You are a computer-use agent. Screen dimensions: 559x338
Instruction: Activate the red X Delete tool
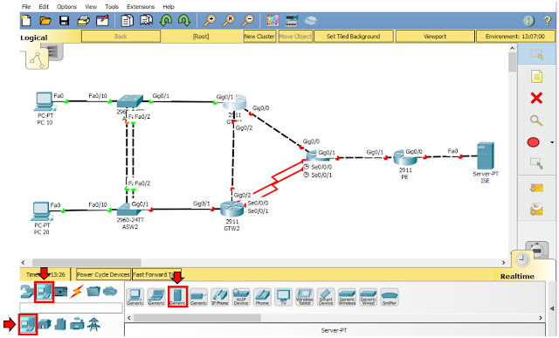click(536, 98)
